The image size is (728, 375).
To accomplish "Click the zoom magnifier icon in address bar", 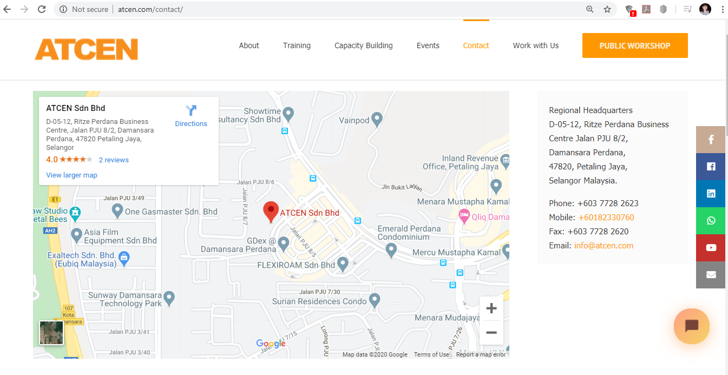I will point(590,9).
